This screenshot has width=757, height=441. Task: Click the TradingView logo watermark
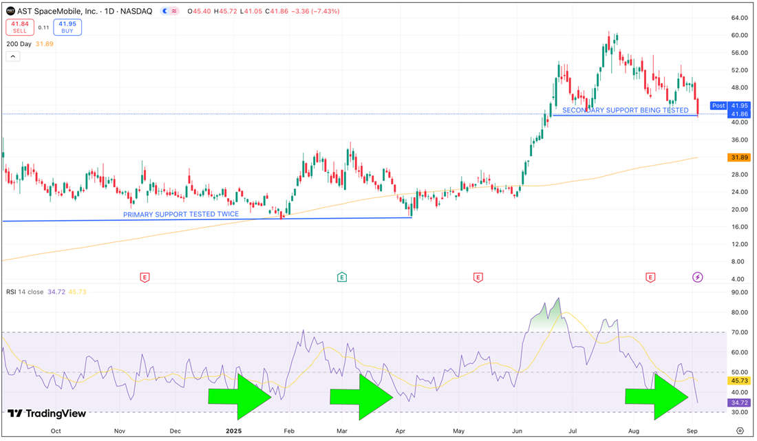[x=45, y=414]
